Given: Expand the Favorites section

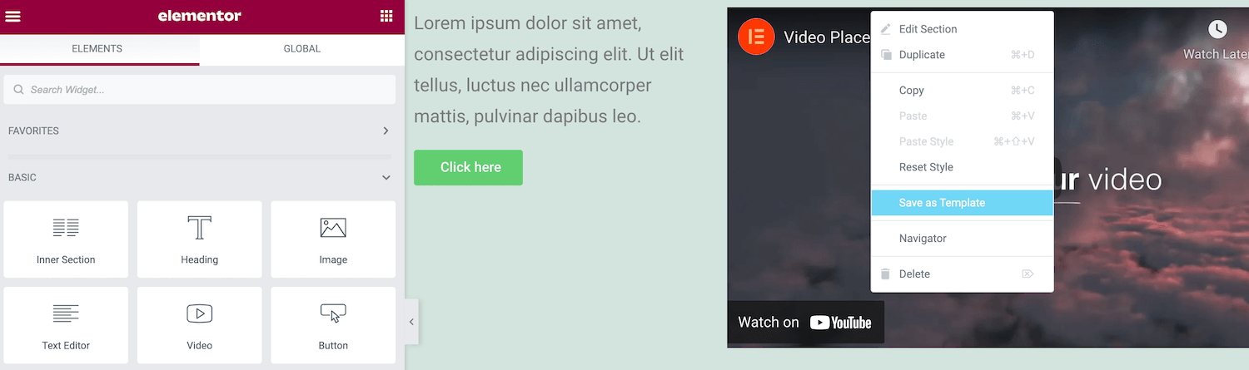Looking at the screenshot, I should pos(386,131).
